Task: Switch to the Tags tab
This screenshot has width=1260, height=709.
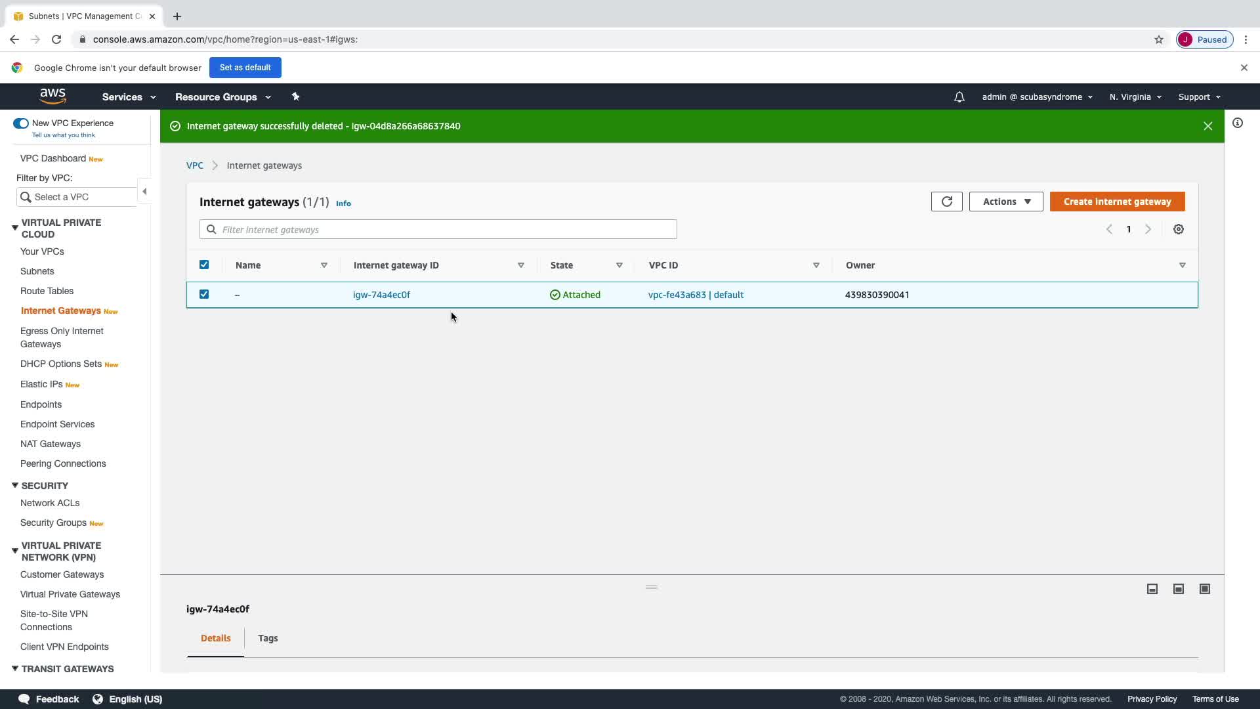Action: 268,638
